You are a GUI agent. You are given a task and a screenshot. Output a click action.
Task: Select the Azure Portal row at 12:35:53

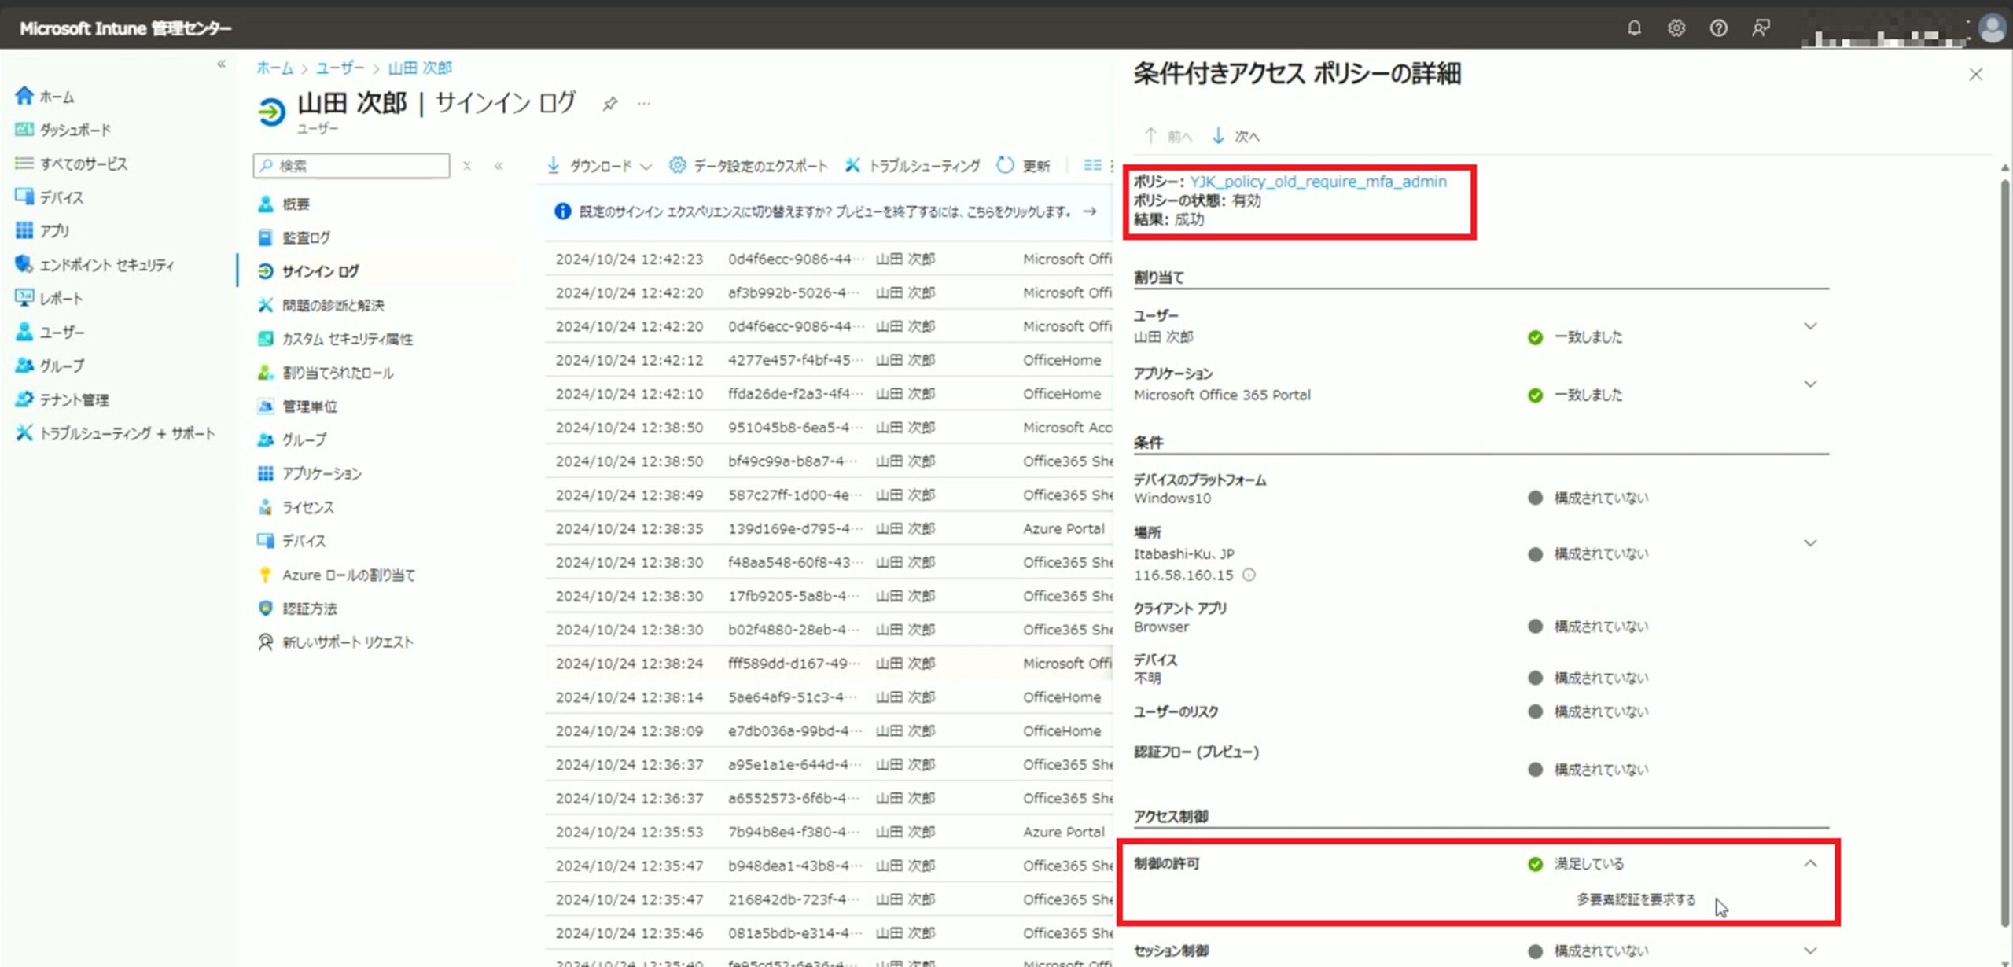(x=830, y=832)
